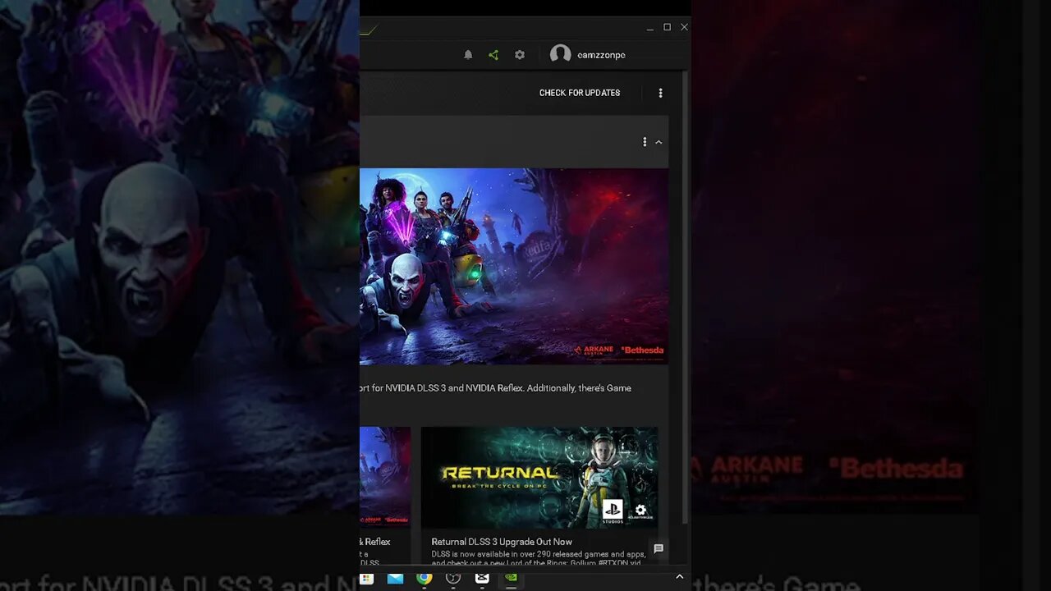
Task: Switch to the OBS Studio taskbar icon
Action: [x=452, y=578]
